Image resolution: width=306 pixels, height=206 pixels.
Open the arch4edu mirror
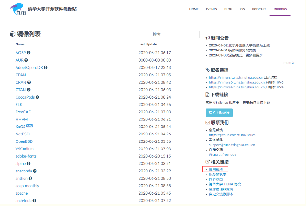pos(24,201)
